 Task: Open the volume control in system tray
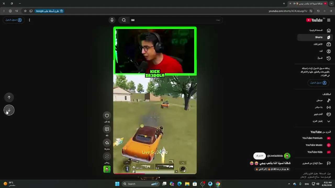tap(318, 184)
